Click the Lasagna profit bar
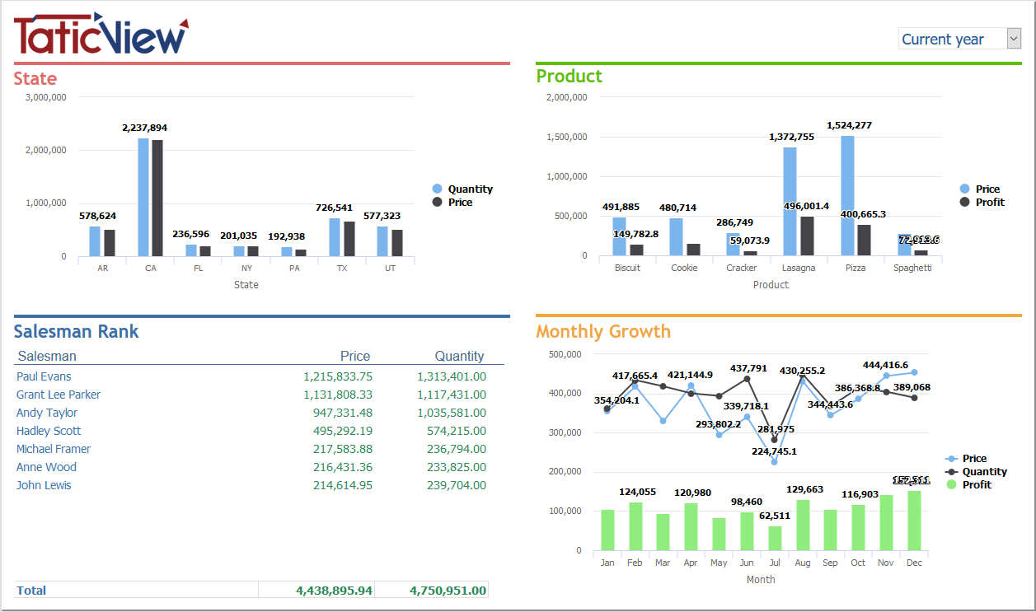The image size is (1036, 612). pos(807,236)
